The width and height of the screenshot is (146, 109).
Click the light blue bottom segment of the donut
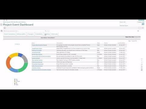(14, 70)
